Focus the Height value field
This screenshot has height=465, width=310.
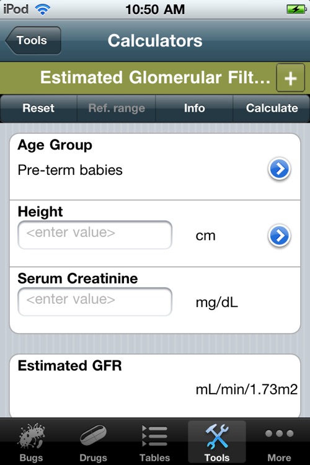95,234
